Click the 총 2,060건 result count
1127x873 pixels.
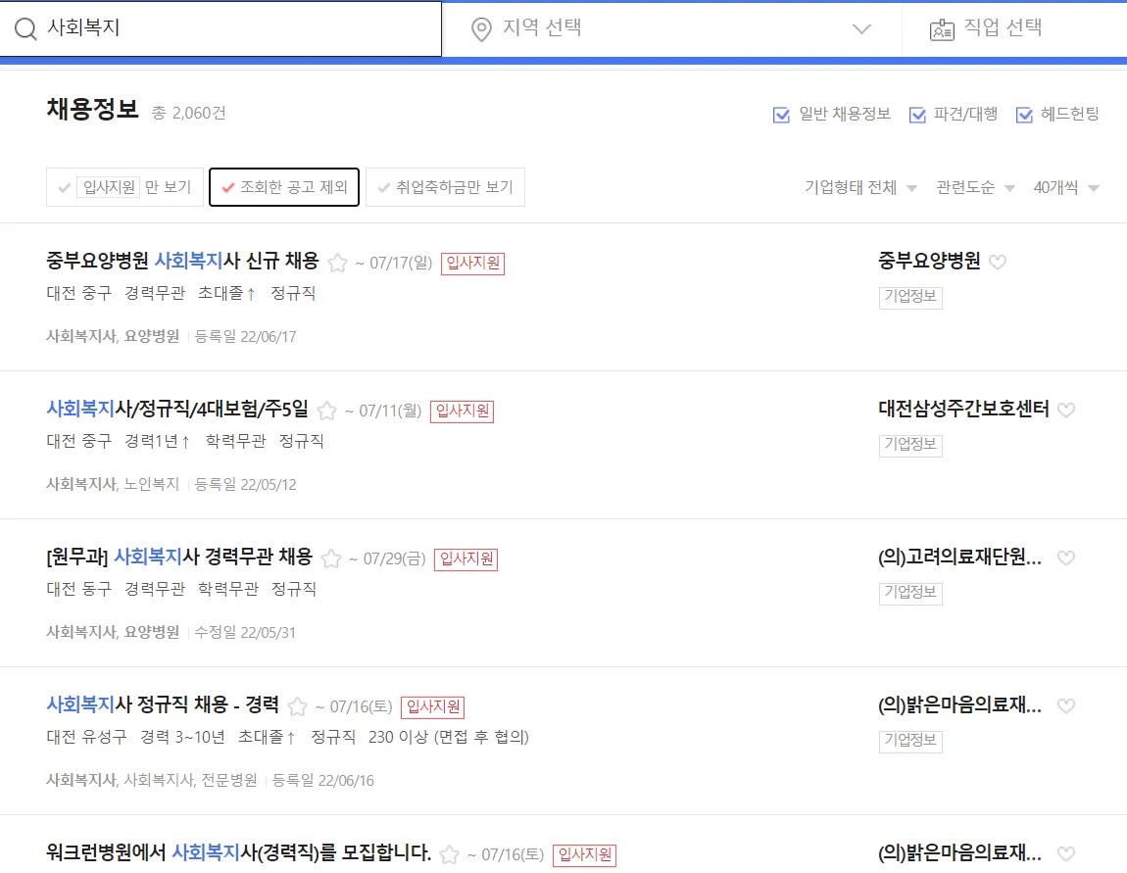coord(189,113)
